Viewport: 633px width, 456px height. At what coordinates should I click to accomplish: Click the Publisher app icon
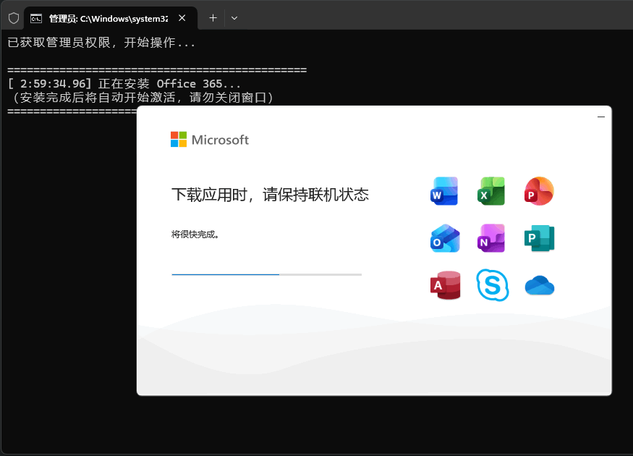[x=539, y=238]
